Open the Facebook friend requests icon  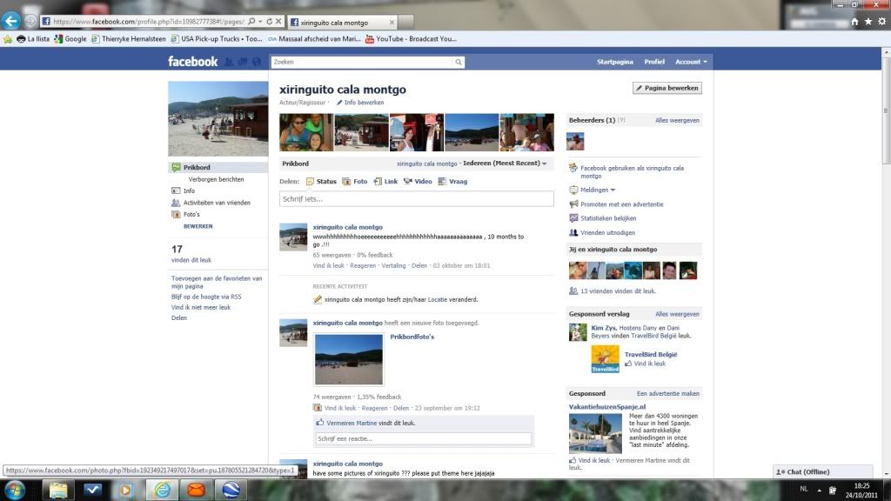(229, 62)
